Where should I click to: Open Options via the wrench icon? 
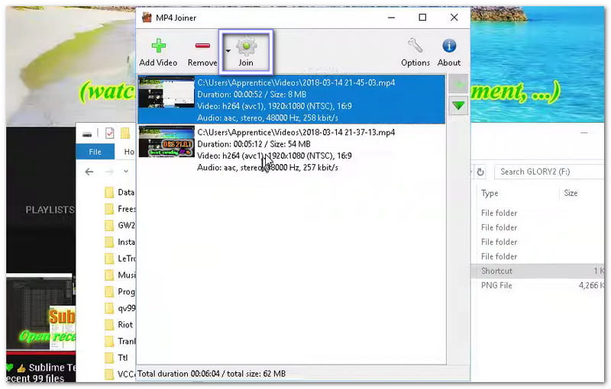click(x=415, y=47)
